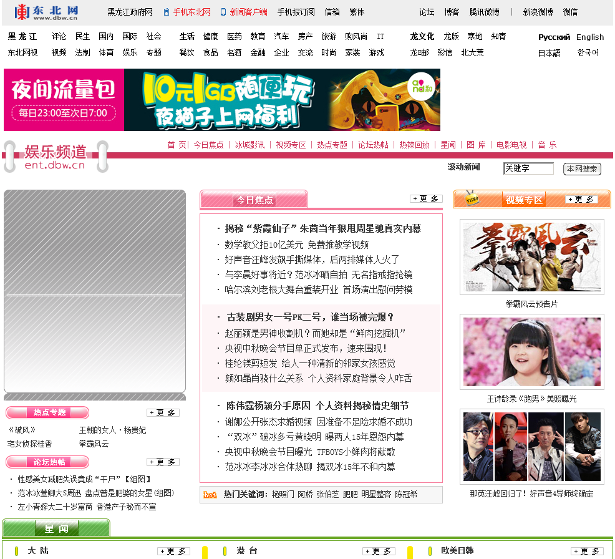Switch to Русский version
615x559 pixels.
554,37
